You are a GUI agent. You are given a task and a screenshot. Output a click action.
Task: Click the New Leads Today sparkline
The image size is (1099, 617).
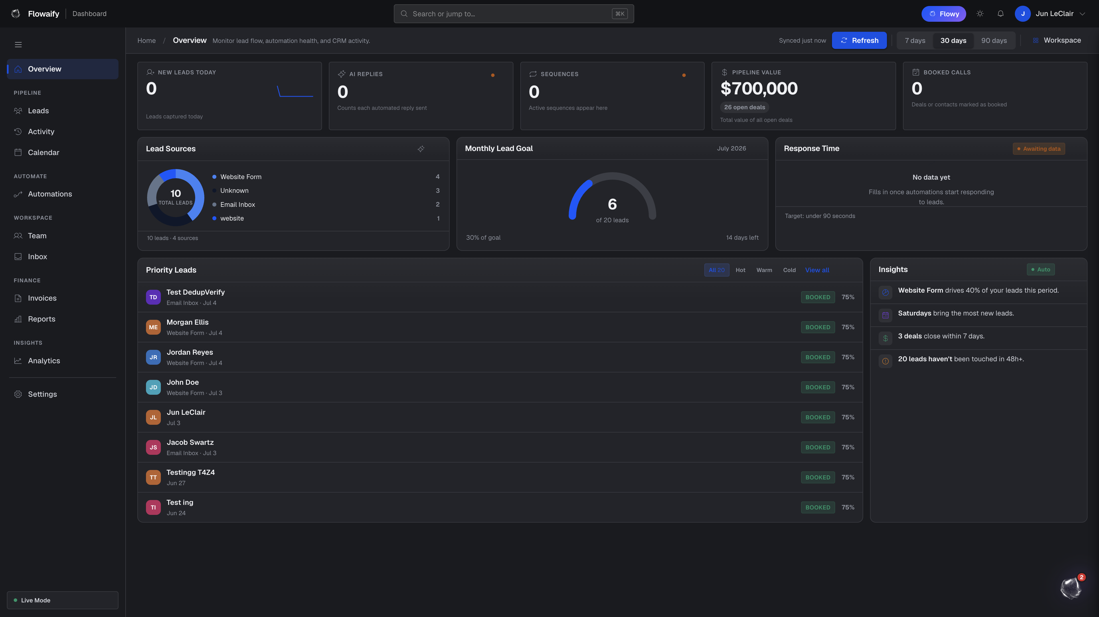(295, 91)
